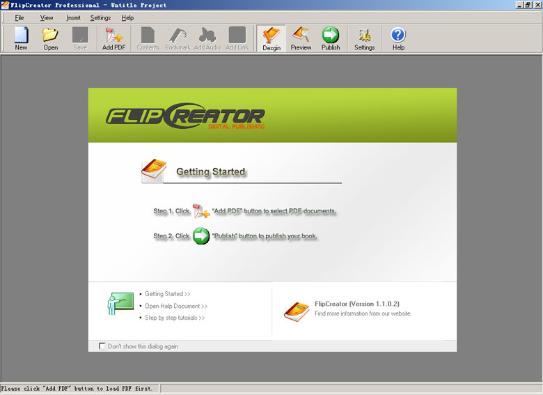Click the Add PDF toolbar icon
543x395 pixels.
113,38
